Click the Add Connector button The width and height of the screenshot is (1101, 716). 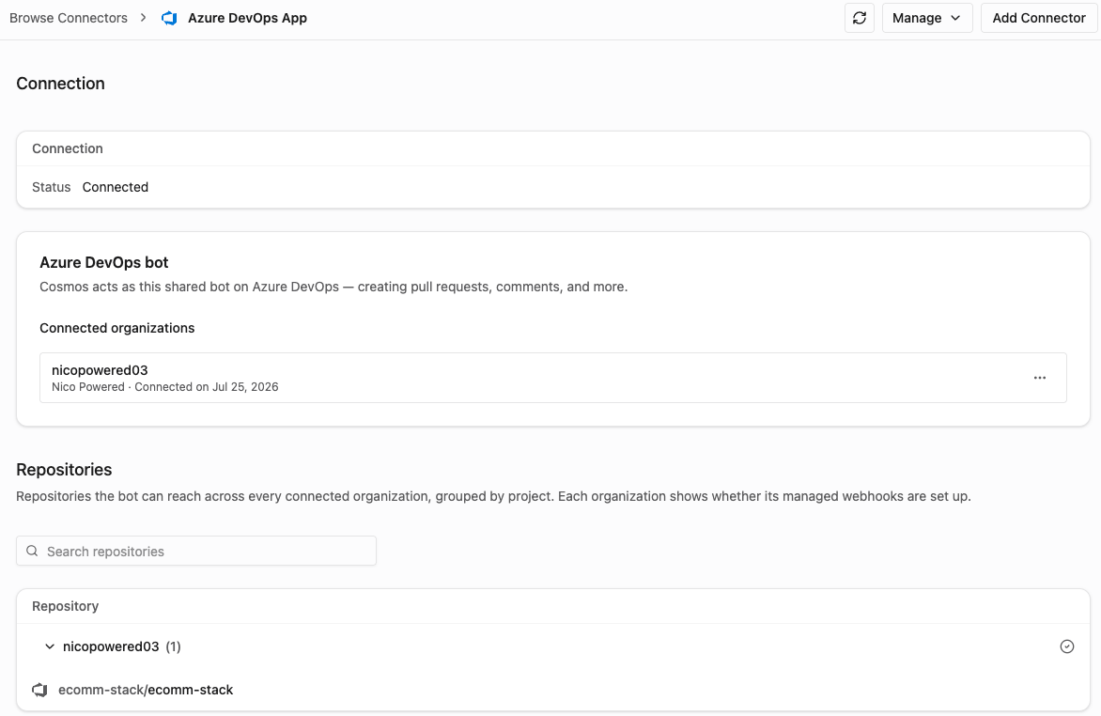click(x=1038, y=18)
